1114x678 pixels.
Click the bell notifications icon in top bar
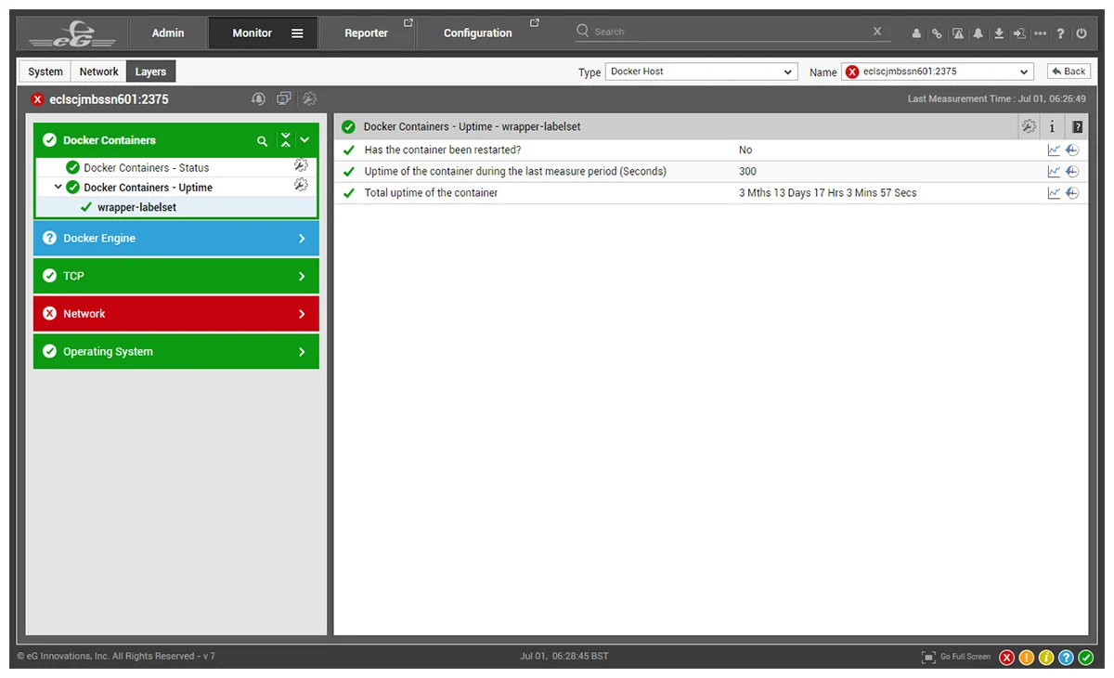tap(978, 33)
